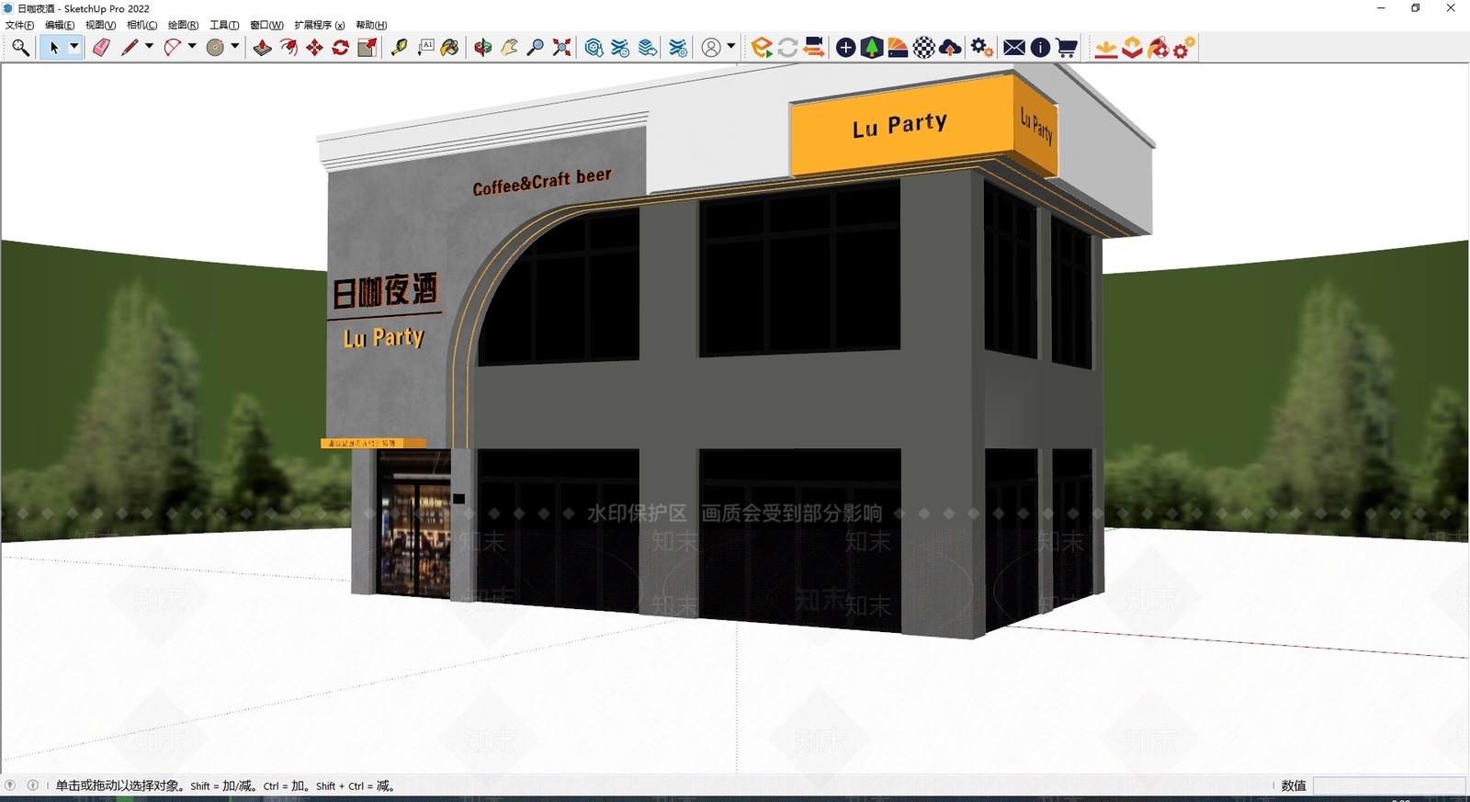Activate the Offset tool
1470x802 pixels.
pyautogui.click(x=288, y=48)
